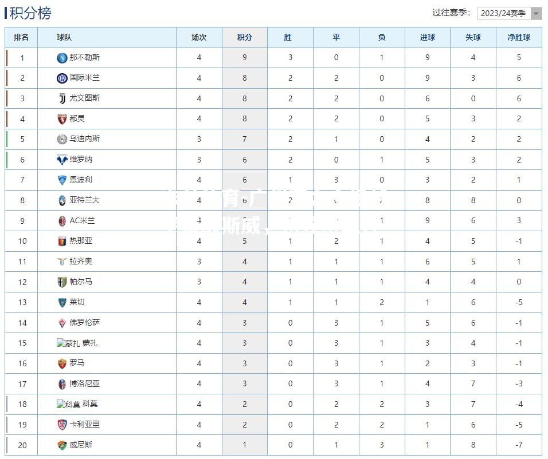The image size is (548, 459).
Task: Click the Inter Milan club logo
Action: (62, 78)
